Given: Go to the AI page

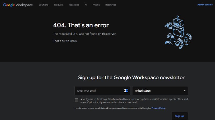Looking at the screenshot, I should point(86,5).
